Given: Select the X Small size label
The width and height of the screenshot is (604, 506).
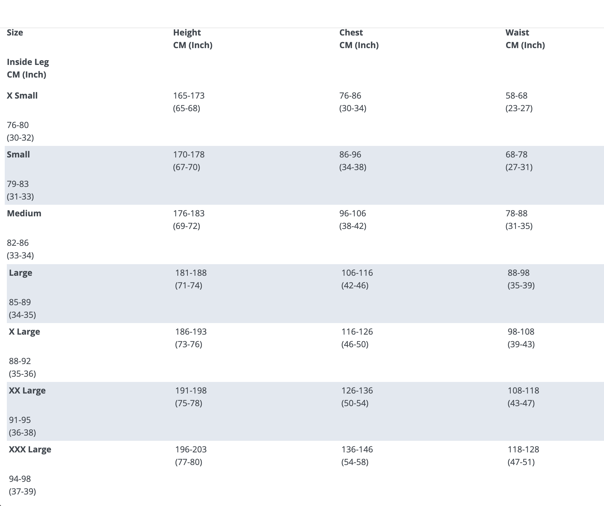Looking at the screenshot, I should pyautogui.click(x=22, y=96).
